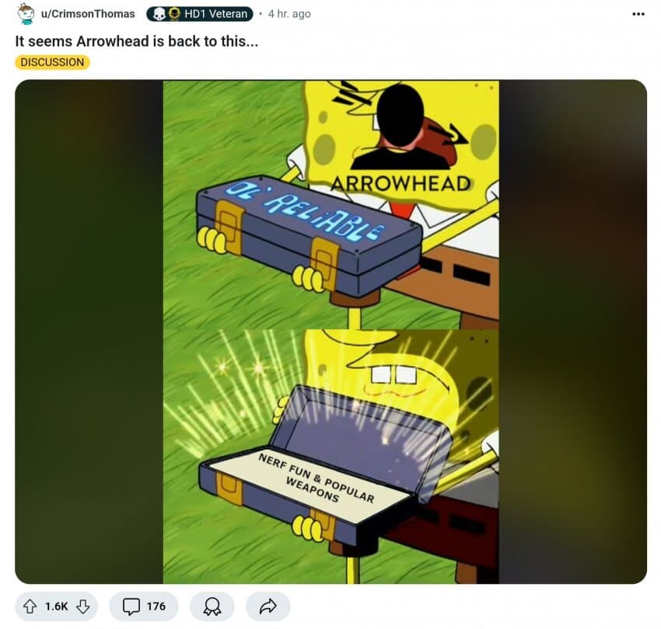This screenshot has width=661, height=629.
Task: Open the three-dot post options menu
Action: pyautogui.click(x=638, y=14)
